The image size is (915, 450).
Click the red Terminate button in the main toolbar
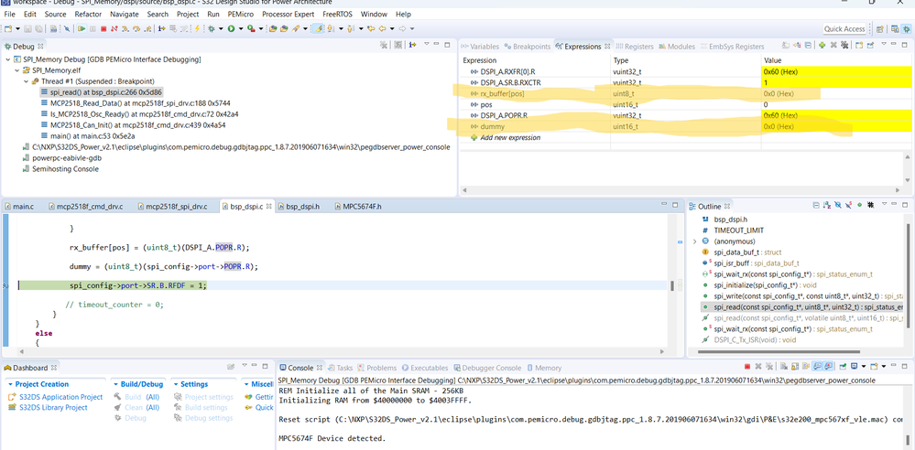103,28
